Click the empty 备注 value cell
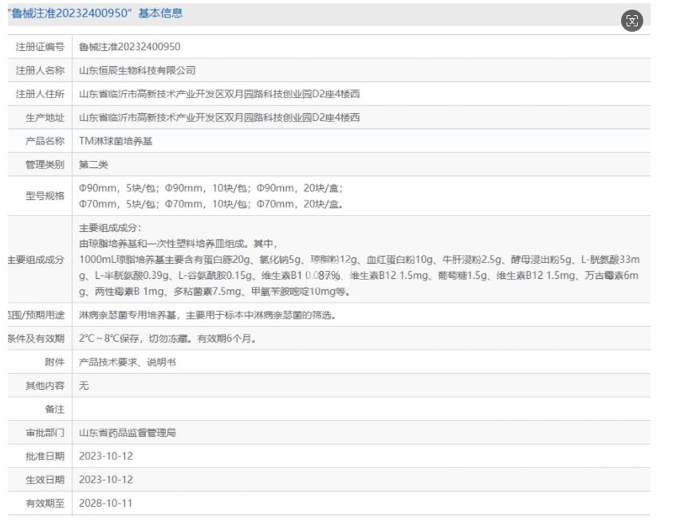 (359, 409)
